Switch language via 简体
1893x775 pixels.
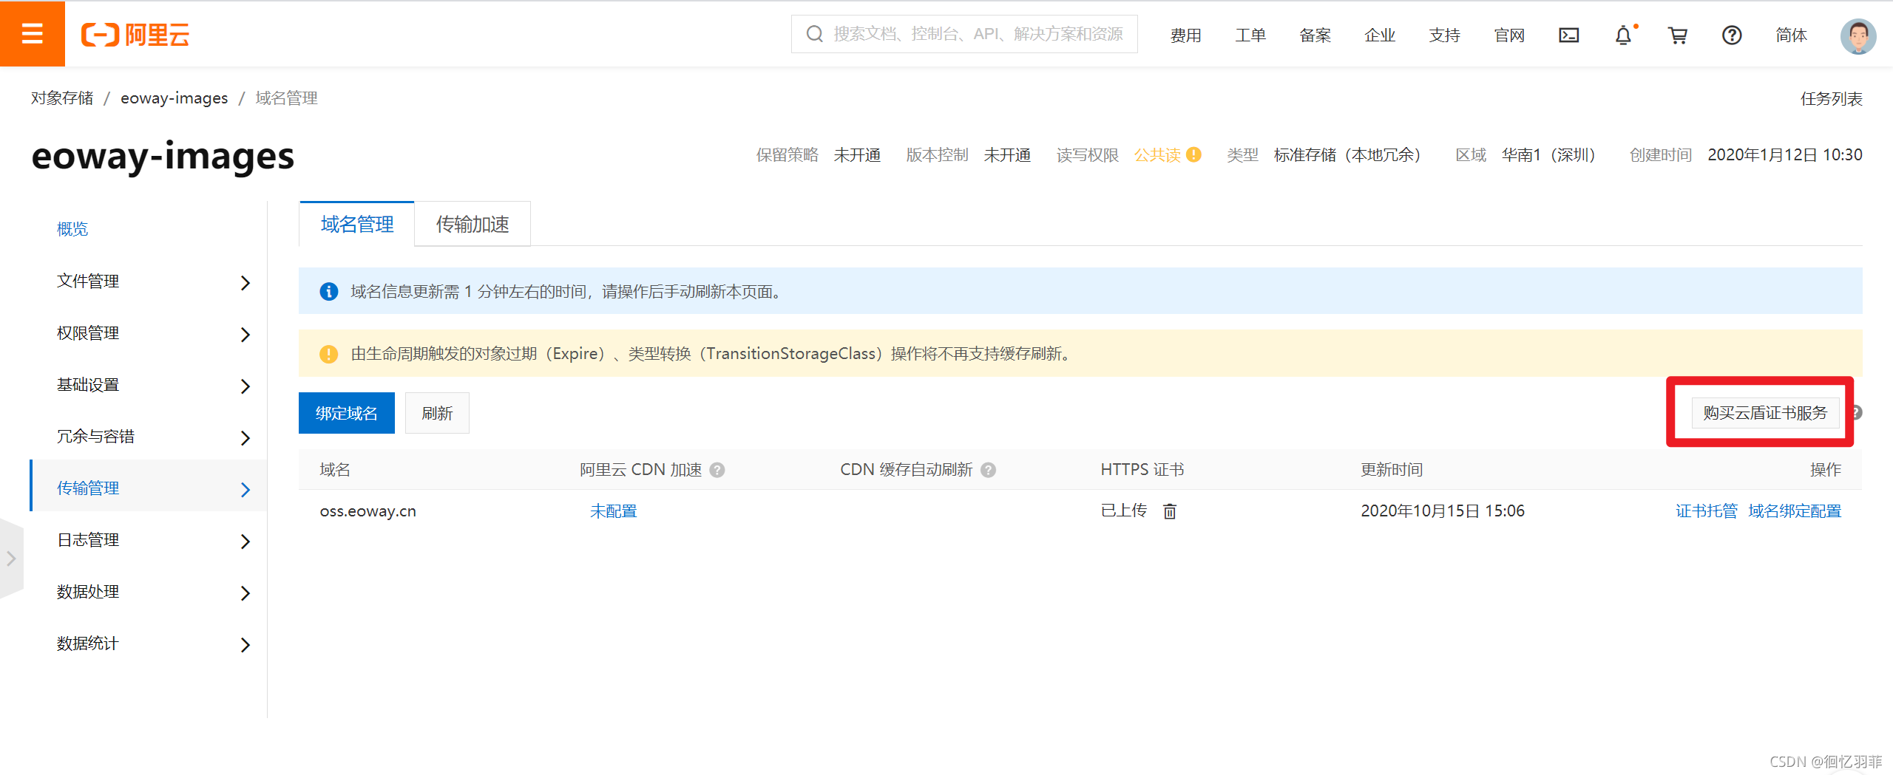coord(1791,35)
